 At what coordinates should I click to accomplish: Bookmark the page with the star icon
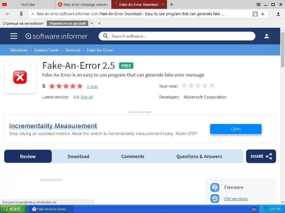(262, 14)
